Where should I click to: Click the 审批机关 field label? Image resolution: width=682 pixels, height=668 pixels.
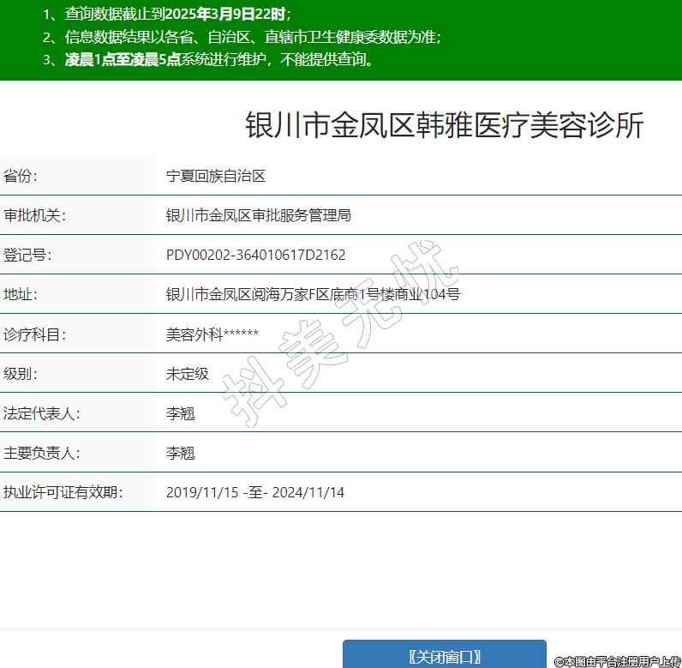coord(34,215)
